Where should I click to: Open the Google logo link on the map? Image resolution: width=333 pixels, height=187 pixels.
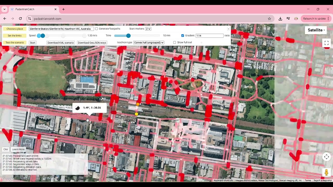tap(8, 179)
